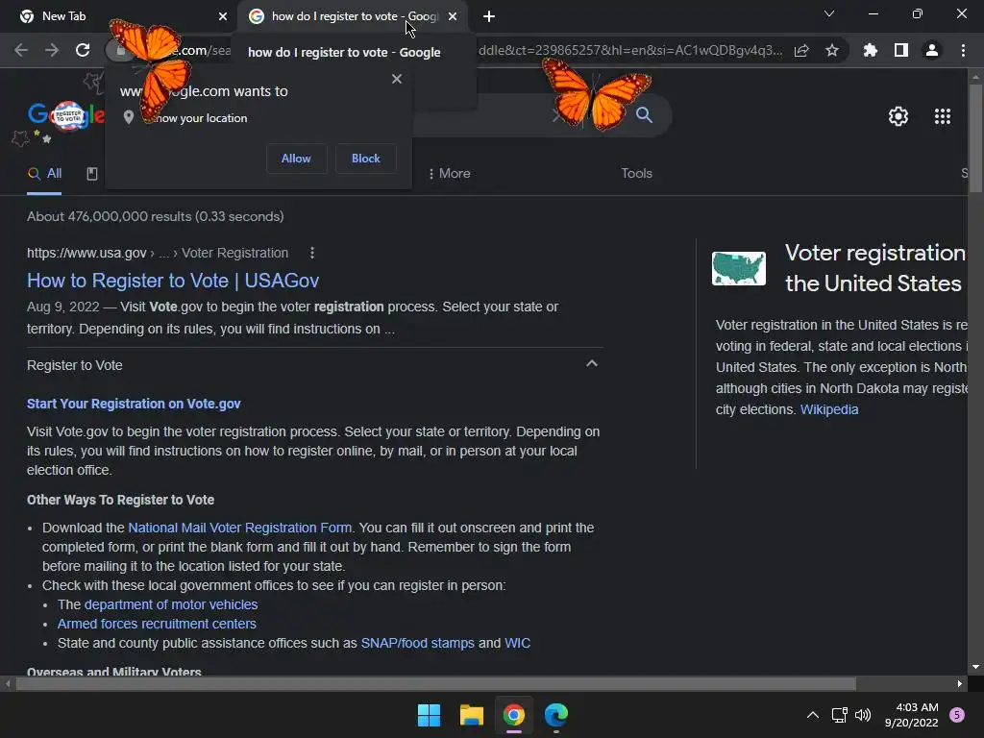Open How to Register to Vote USAGov result
The height and width of the screenshot is (738, 984).
click(x=173, y=281)
